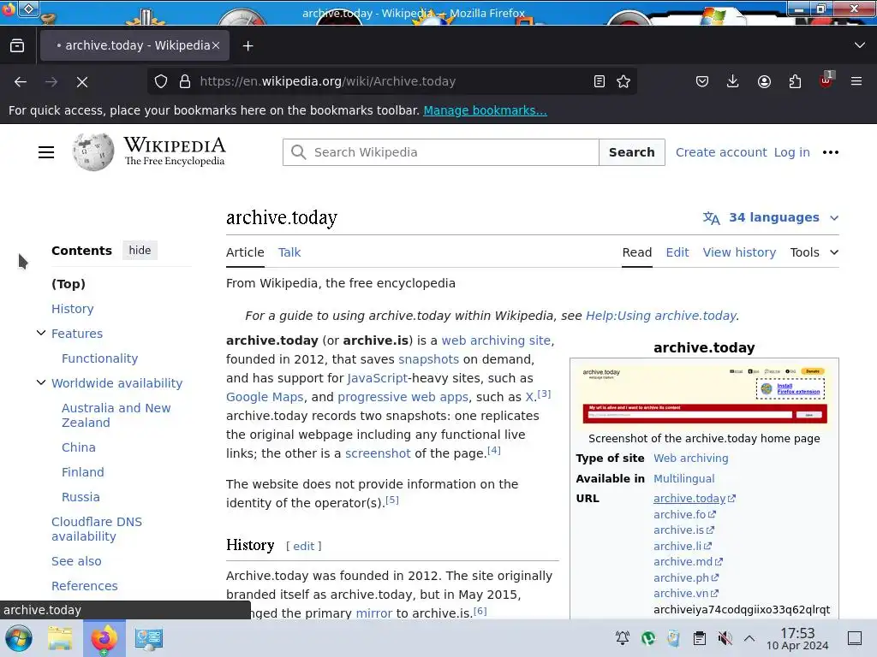
Task: Open the clipboard manager tray icon
Action: tap(699, 638)
